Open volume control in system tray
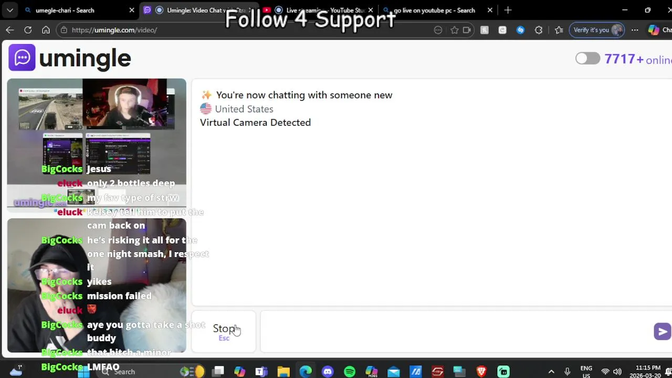This screenshot has height=378, width=672. click(x=617, y=372)
